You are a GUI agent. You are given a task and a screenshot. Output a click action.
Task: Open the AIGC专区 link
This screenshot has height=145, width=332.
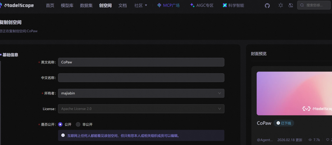click(205, 6)
